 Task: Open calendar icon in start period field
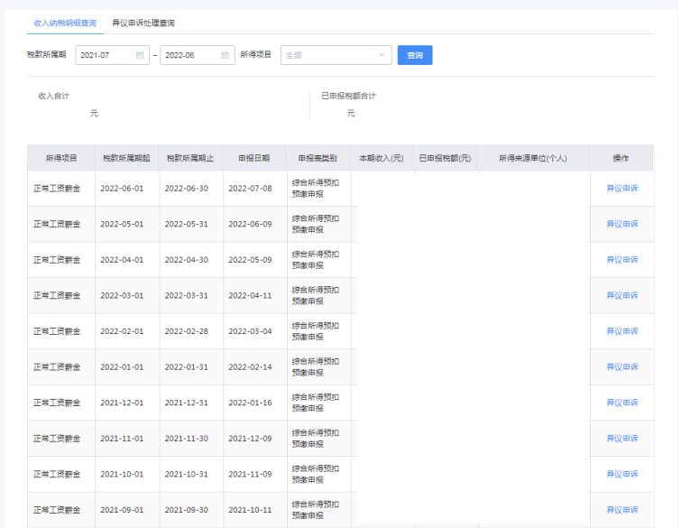click(x=140, y=55)
